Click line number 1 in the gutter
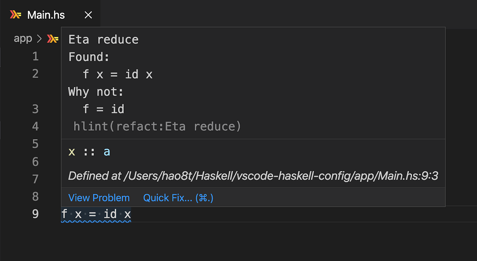This screenshot has height=261, width=477. pyautogui.click(x=35, y=56)
